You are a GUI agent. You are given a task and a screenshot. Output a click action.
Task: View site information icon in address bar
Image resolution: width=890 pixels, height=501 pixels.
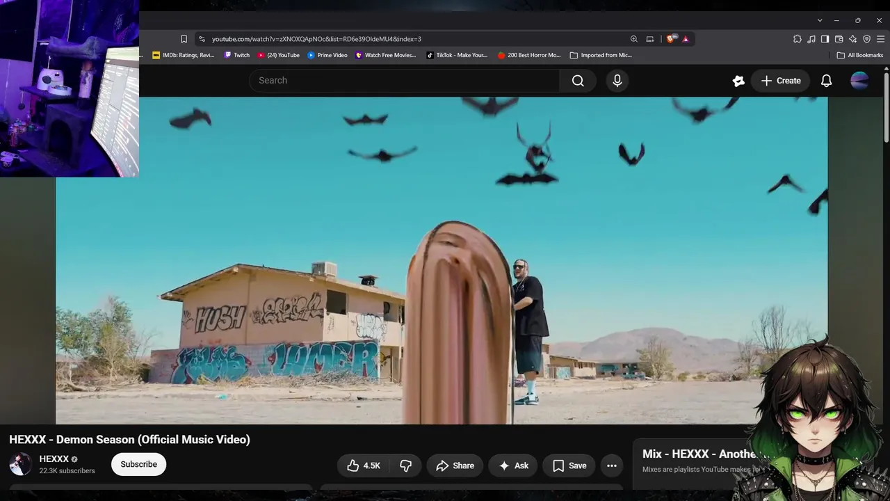202,39
